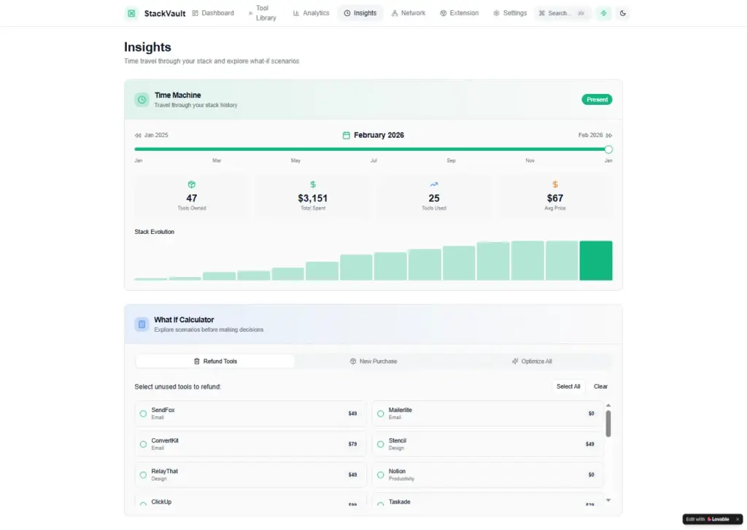Step back to Jan 2025 with rewind arrows
Image resolution: width=747 pixels, height=530 pixels.
coord(137,135)
